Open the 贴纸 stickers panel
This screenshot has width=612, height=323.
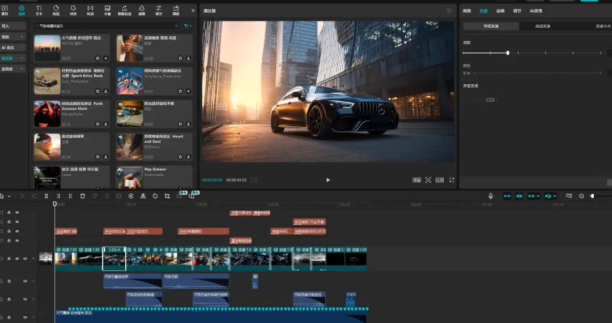click(56, 10)
